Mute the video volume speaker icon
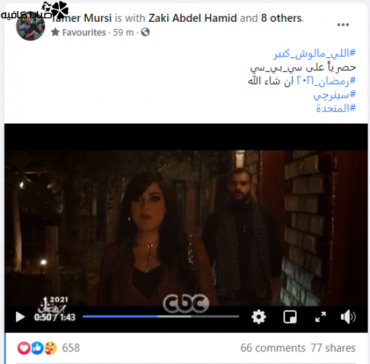Image resolution: width=370 pixels, height=364 pixels. tap(348, 316)
